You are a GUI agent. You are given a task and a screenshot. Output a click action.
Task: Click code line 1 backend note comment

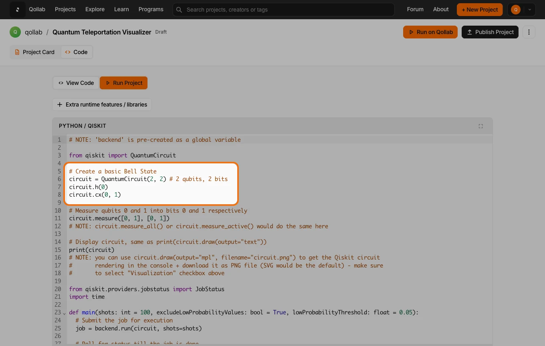click(155, 140)
